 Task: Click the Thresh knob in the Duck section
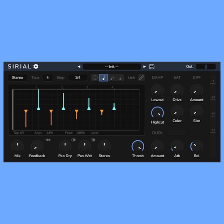(x=138, y=146)
